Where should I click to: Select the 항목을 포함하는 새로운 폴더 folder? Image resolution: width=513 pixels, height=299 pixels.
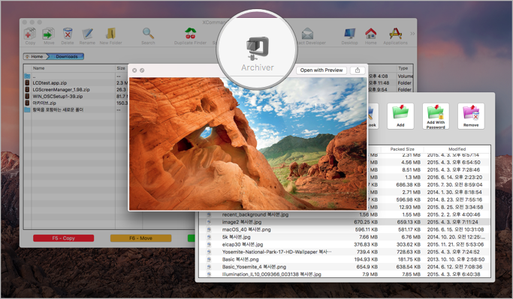(x=58, y=109)
